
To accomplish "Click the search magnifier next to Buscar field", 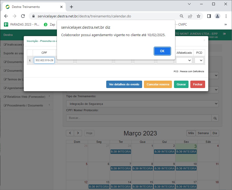I will coord(215,118).
